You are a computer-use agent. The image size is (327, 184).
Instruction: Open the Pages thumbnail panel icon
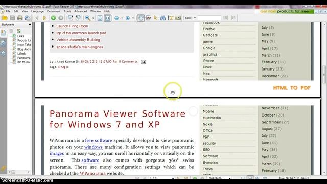pyautogui.click(x=3, y=43)
